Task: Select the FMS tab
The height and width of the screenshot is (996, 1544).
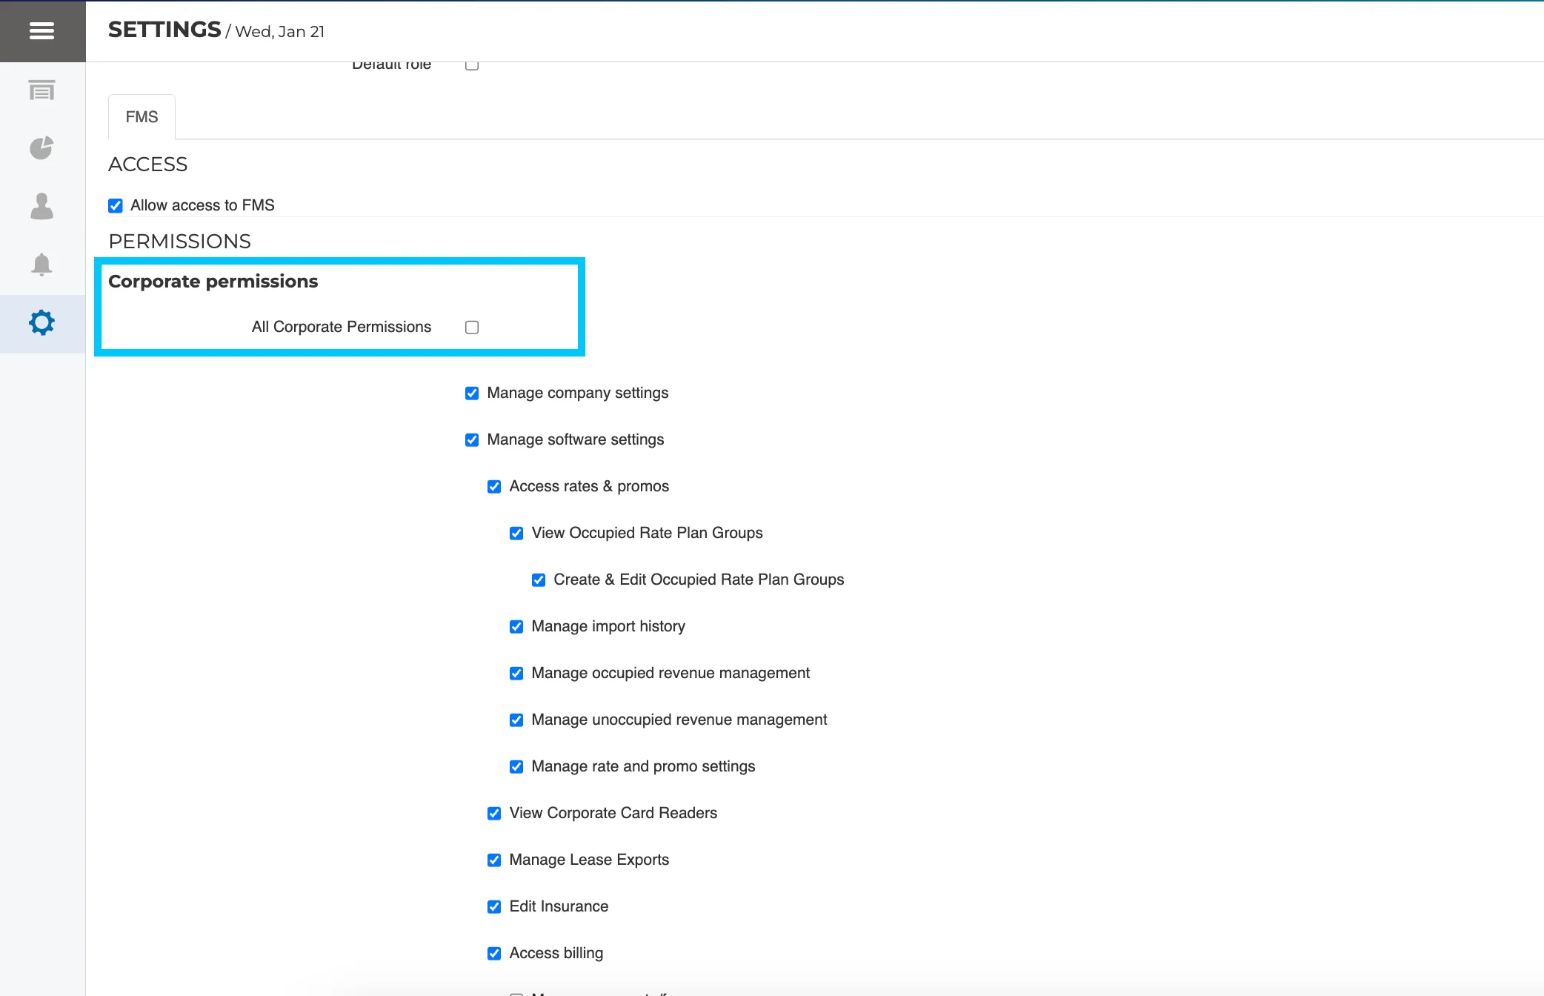Action: (142, 117)
